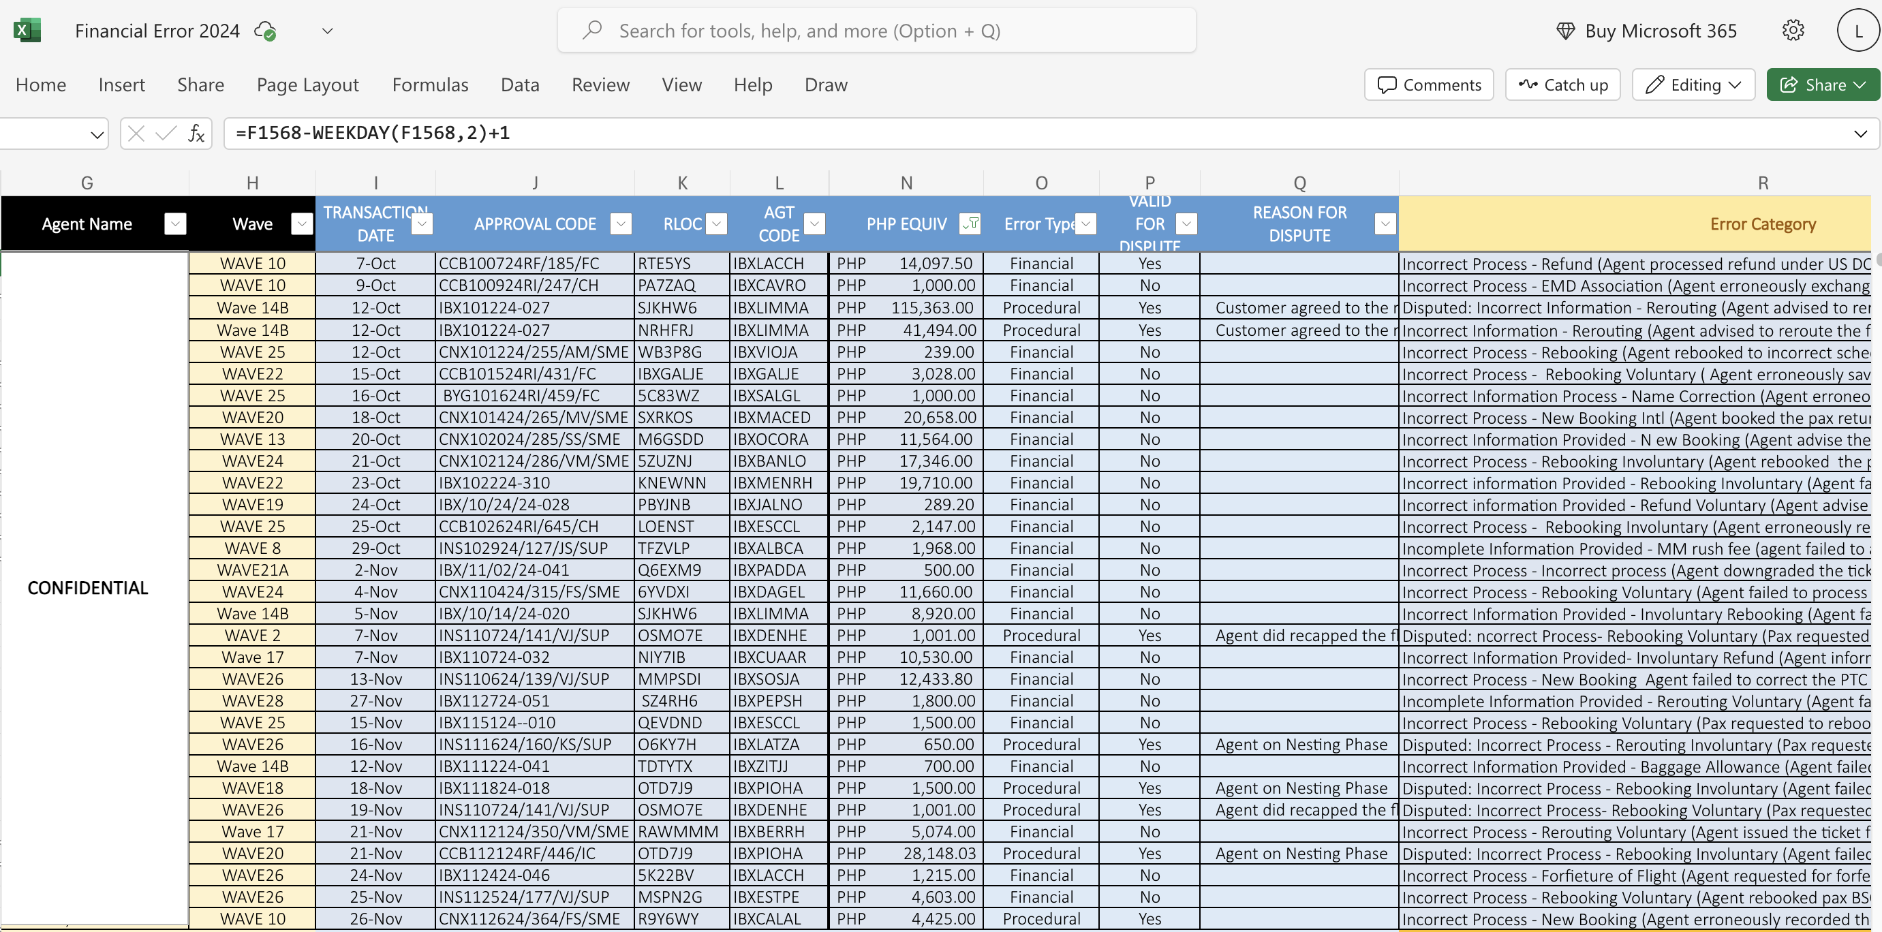Screen dimensions: 1882x932
Task: Cancel formula entry with X icon
Action: (136, 133)
